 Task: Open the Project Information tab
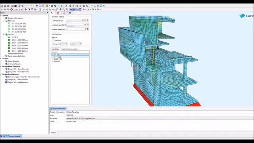pos(58,108)
